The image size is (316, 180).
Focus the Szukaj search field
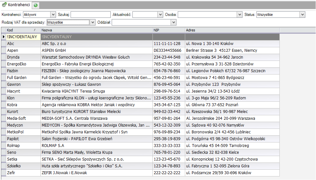click(x=91, y=15)
